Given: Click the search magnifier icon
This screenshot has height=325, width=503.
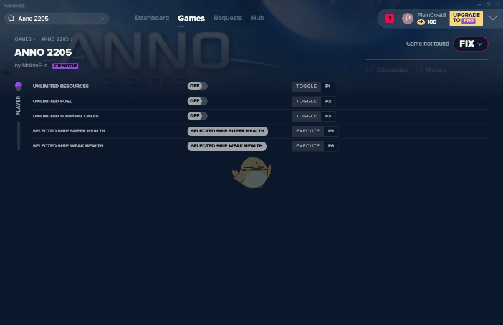Looking at the screenshot, I should pos(11,19).
